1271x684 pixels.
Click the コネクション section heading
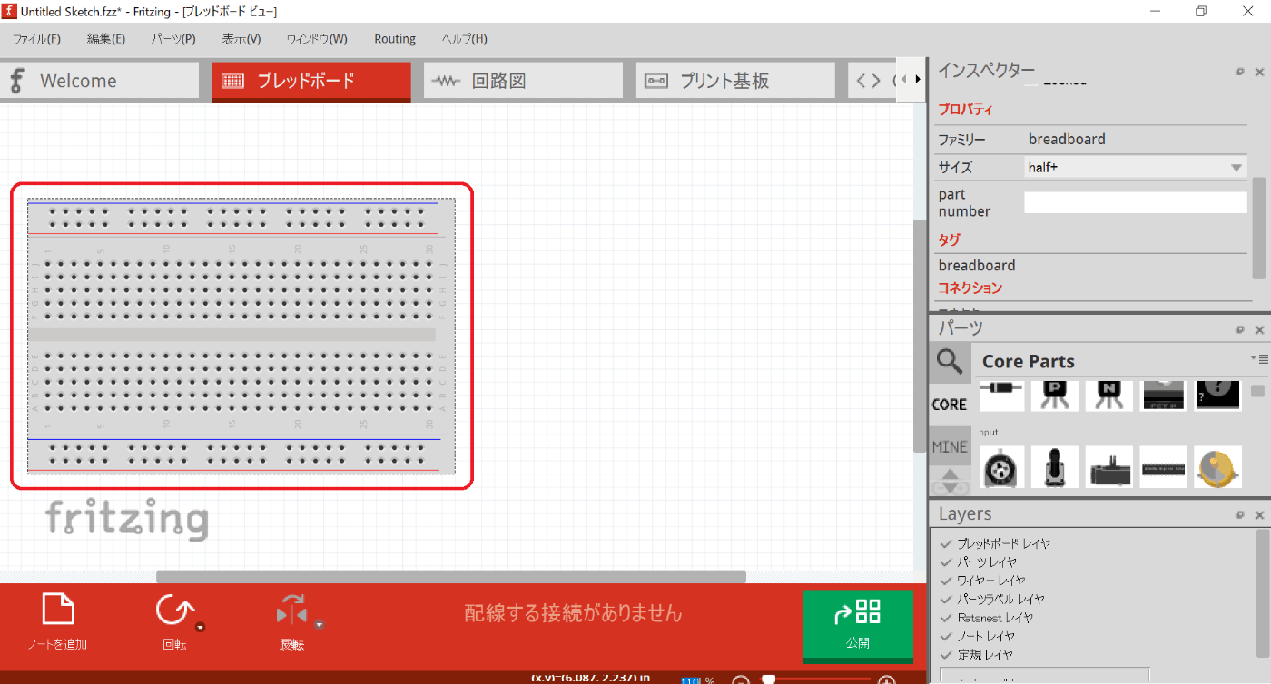click(x=970, y=288)
